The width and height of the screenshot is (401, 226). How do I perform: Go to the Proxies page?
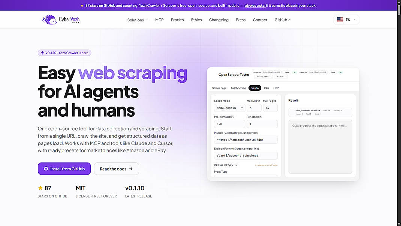(x=177, y=20)
